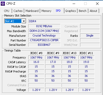The width and height of the screenshot is (103, 95).
Task: Switch to the Memory tab
Action: click(46, 11)
